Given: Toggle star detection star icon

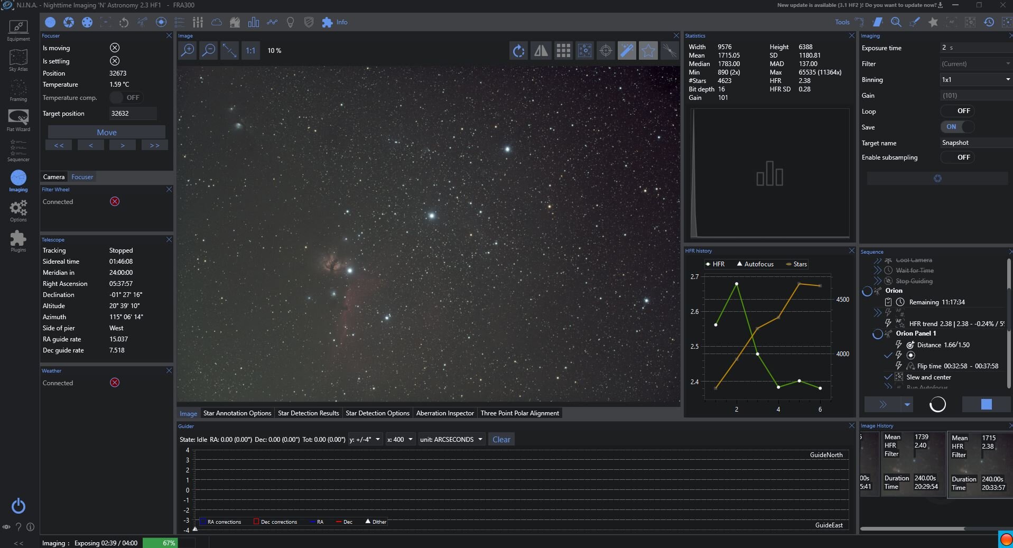Looking at the screenshot, I should [x=648, y=51].
